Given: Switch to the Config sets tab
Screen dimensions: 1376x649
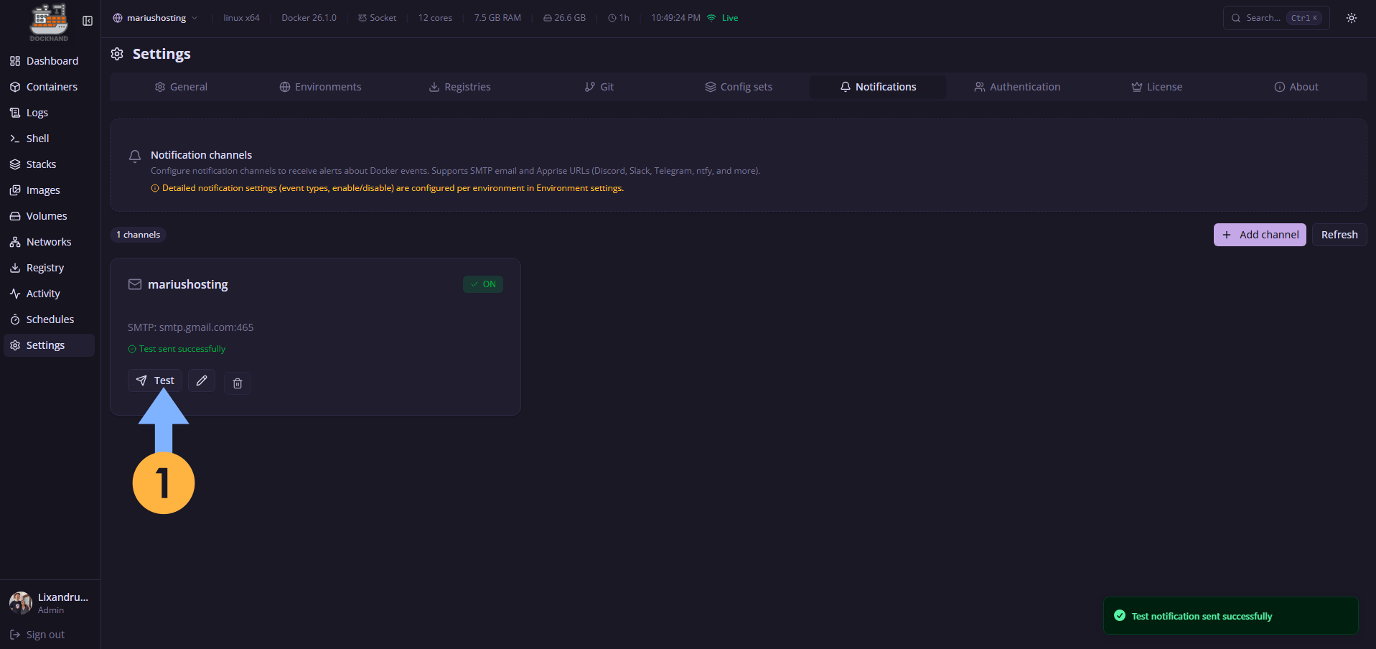Looking at the screenshot, I should pyautogui.click(x=739, y=87).
